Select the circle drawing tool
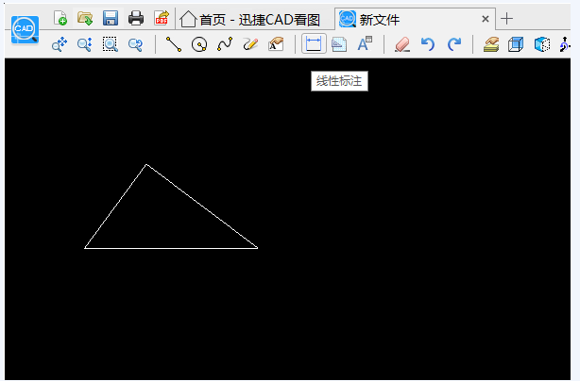The height and width of the screenshot is (381, 580). click(199, 44)
